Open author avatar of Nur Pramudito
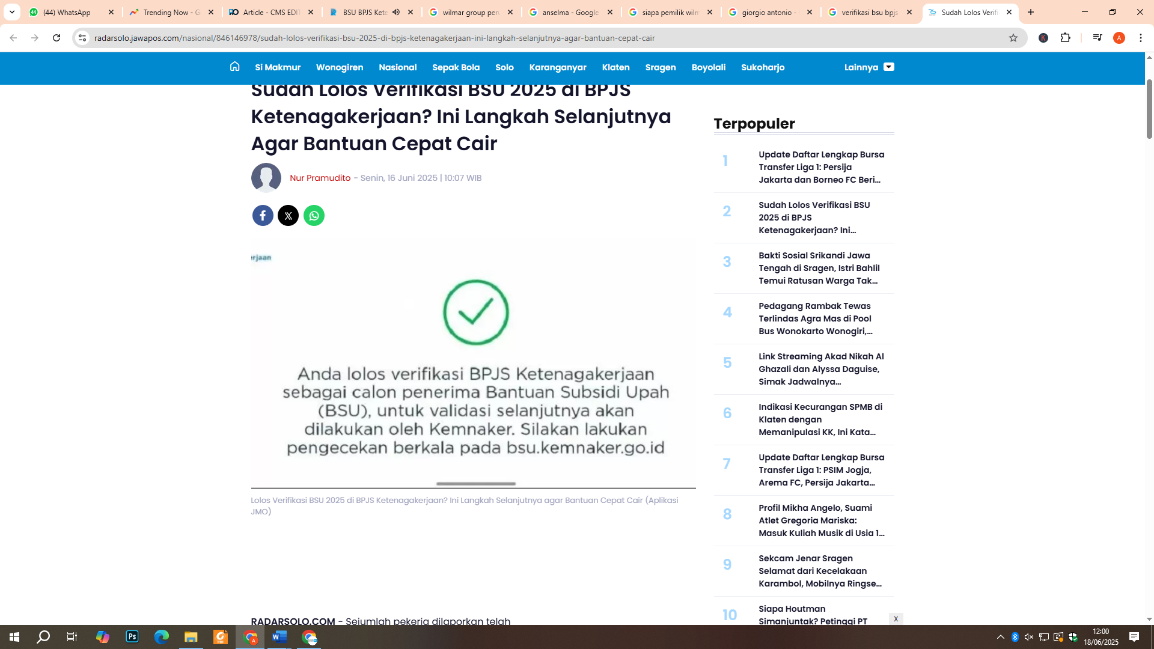 point(266,178)
